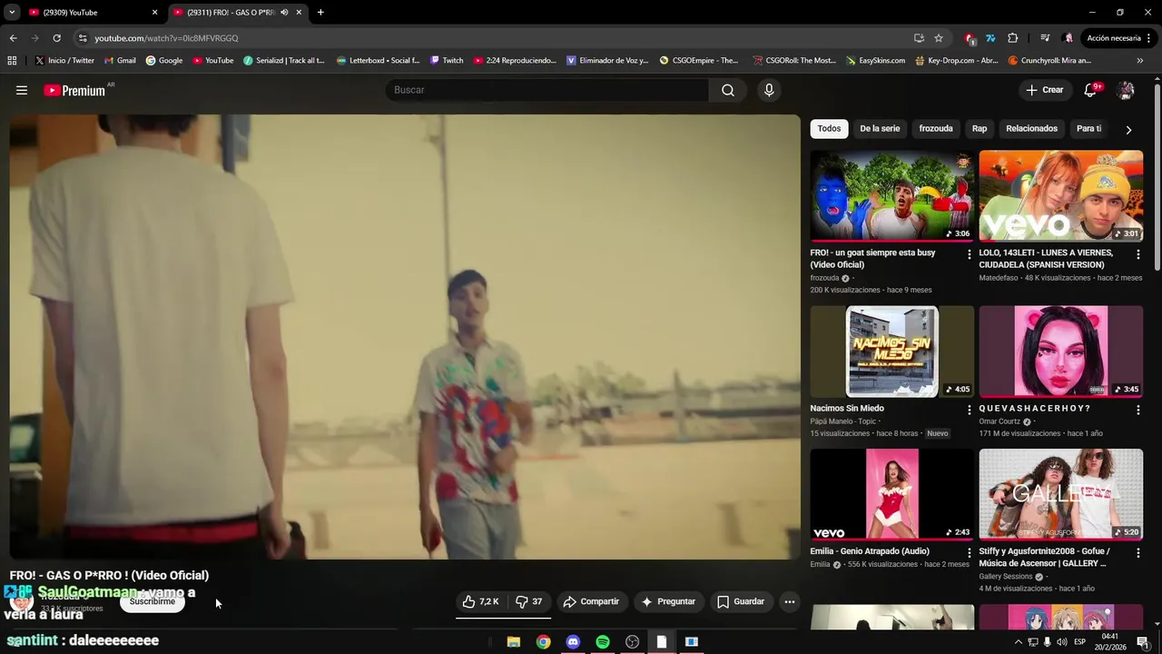Open a new browser tab
Viewport: 1162px width, 654px height.
click(320, 13)
